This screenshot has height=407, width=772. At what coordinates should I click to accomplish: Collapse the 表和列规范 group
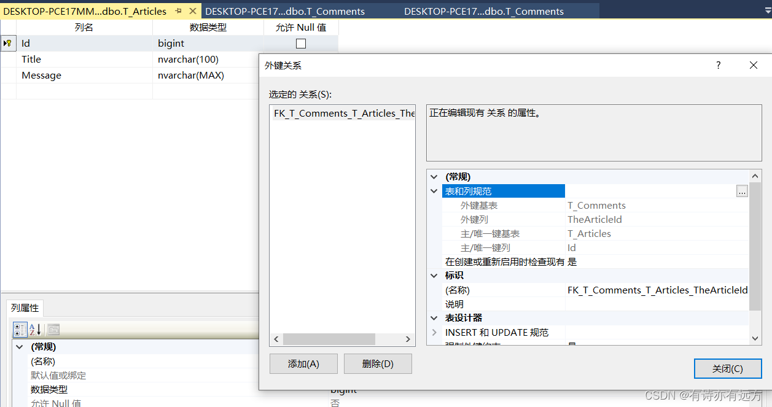tap(434, 191)
